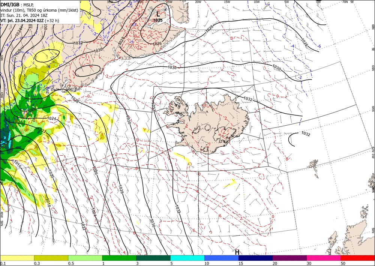375x266 pixels.
Task: Click the '1016' isobar label
Action: pyautogui.click(x=18, y=164)
